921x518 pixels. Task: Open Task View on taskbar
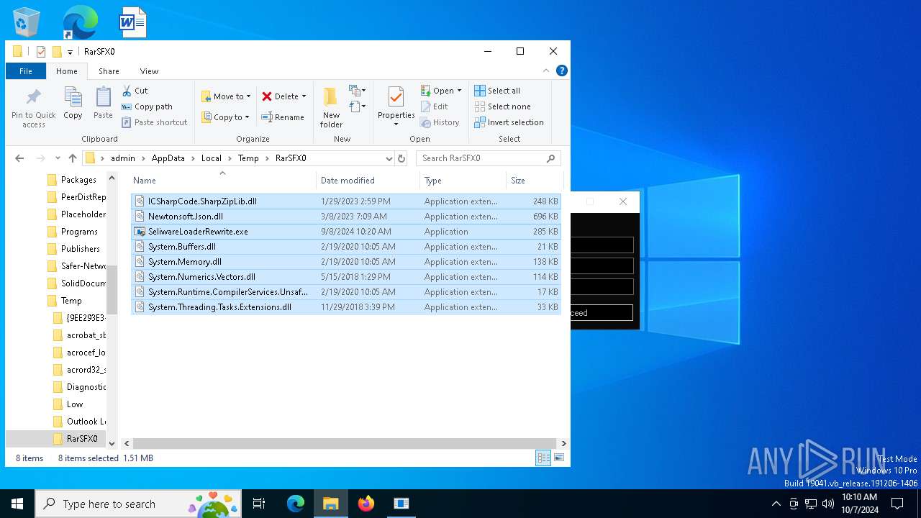point(259,504)
